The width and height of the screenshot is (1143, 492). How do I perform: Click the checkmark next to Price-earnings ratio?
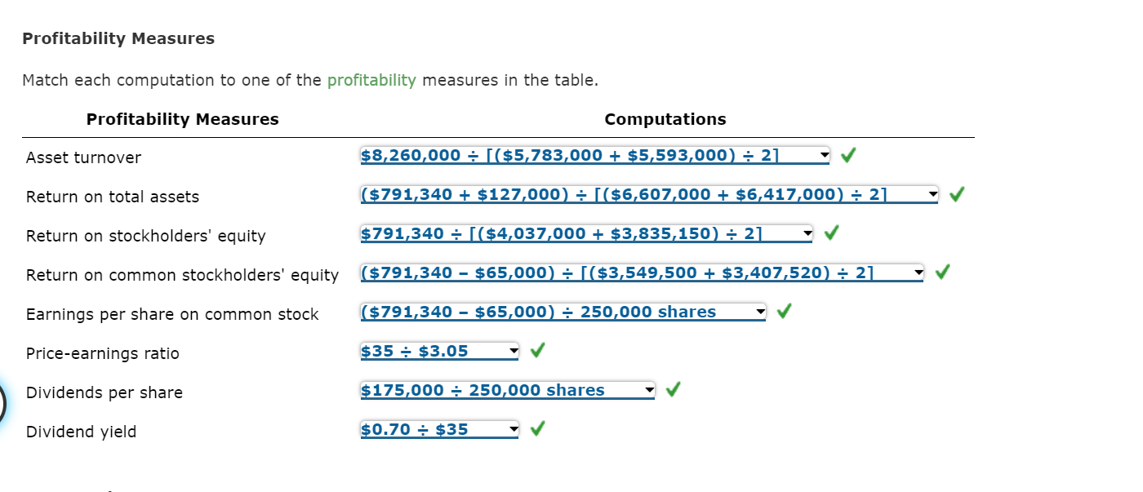[536, 350]
